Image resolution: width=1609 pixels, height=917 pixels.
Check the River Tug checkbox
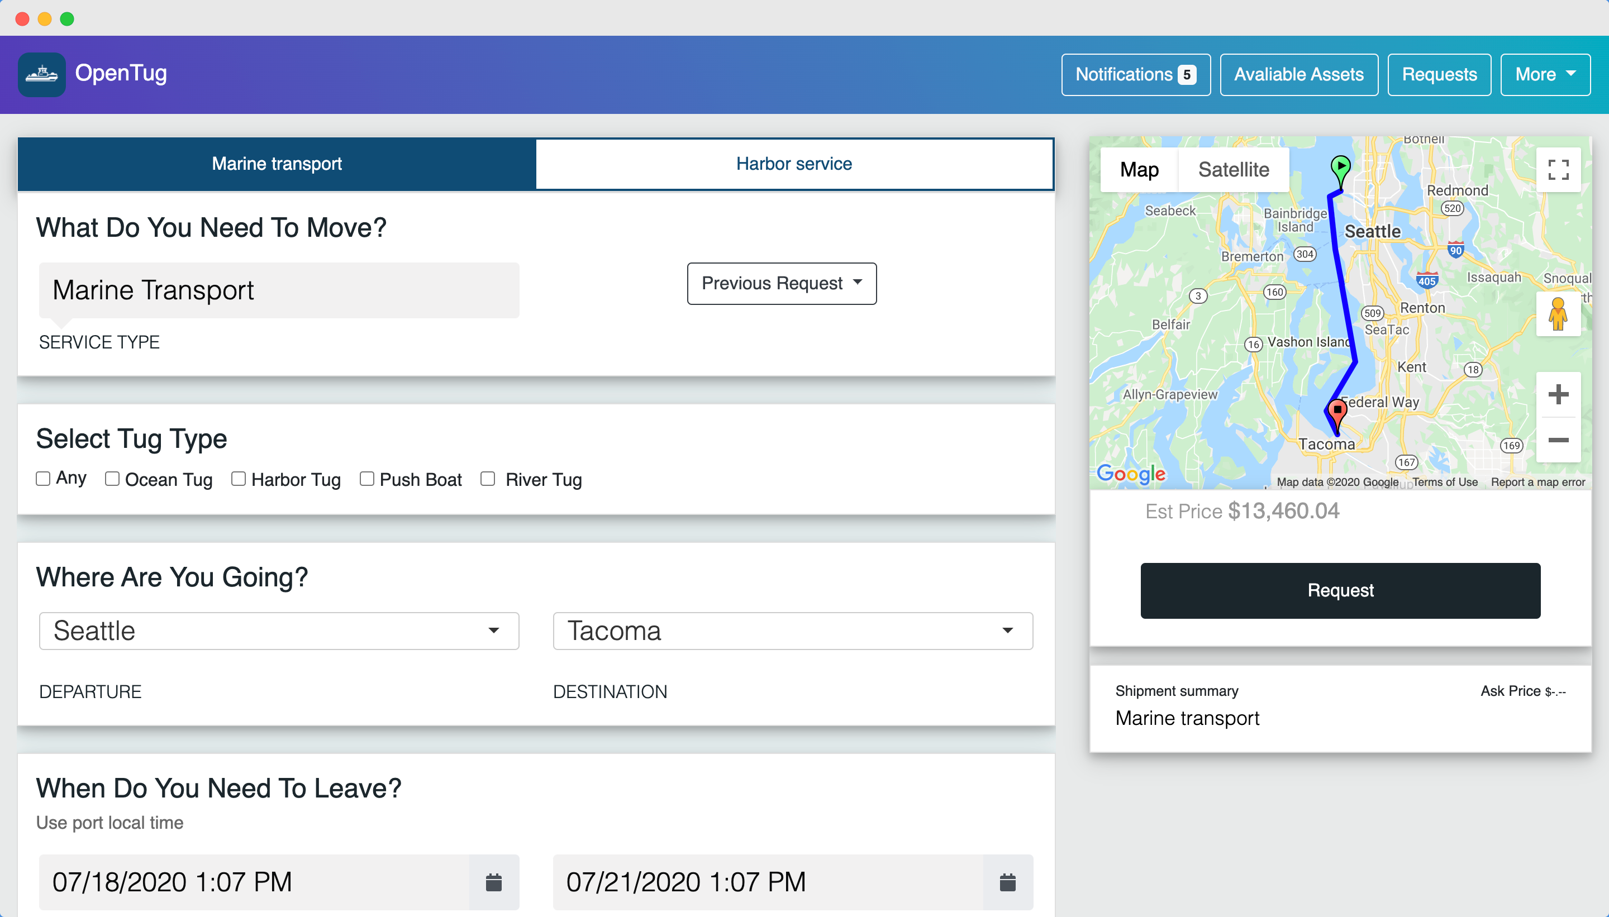pyautogui.click(x=488, y=479)
